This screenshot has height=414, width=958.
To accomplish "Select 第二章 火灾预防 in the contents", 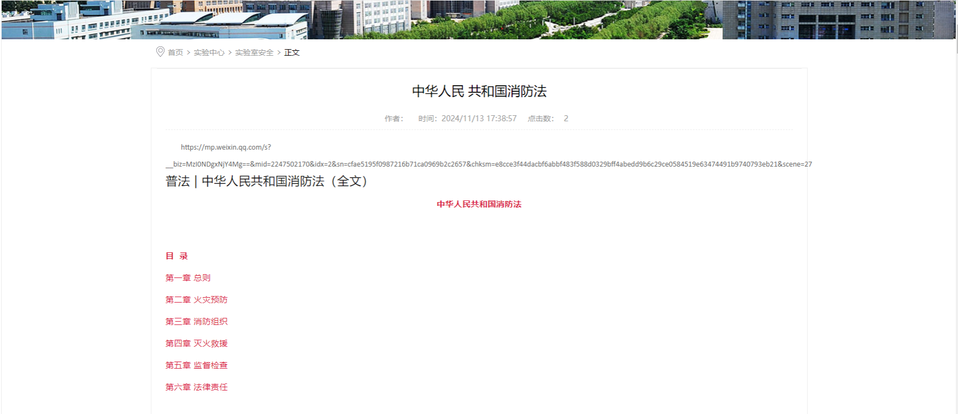I will click(196, 300).
